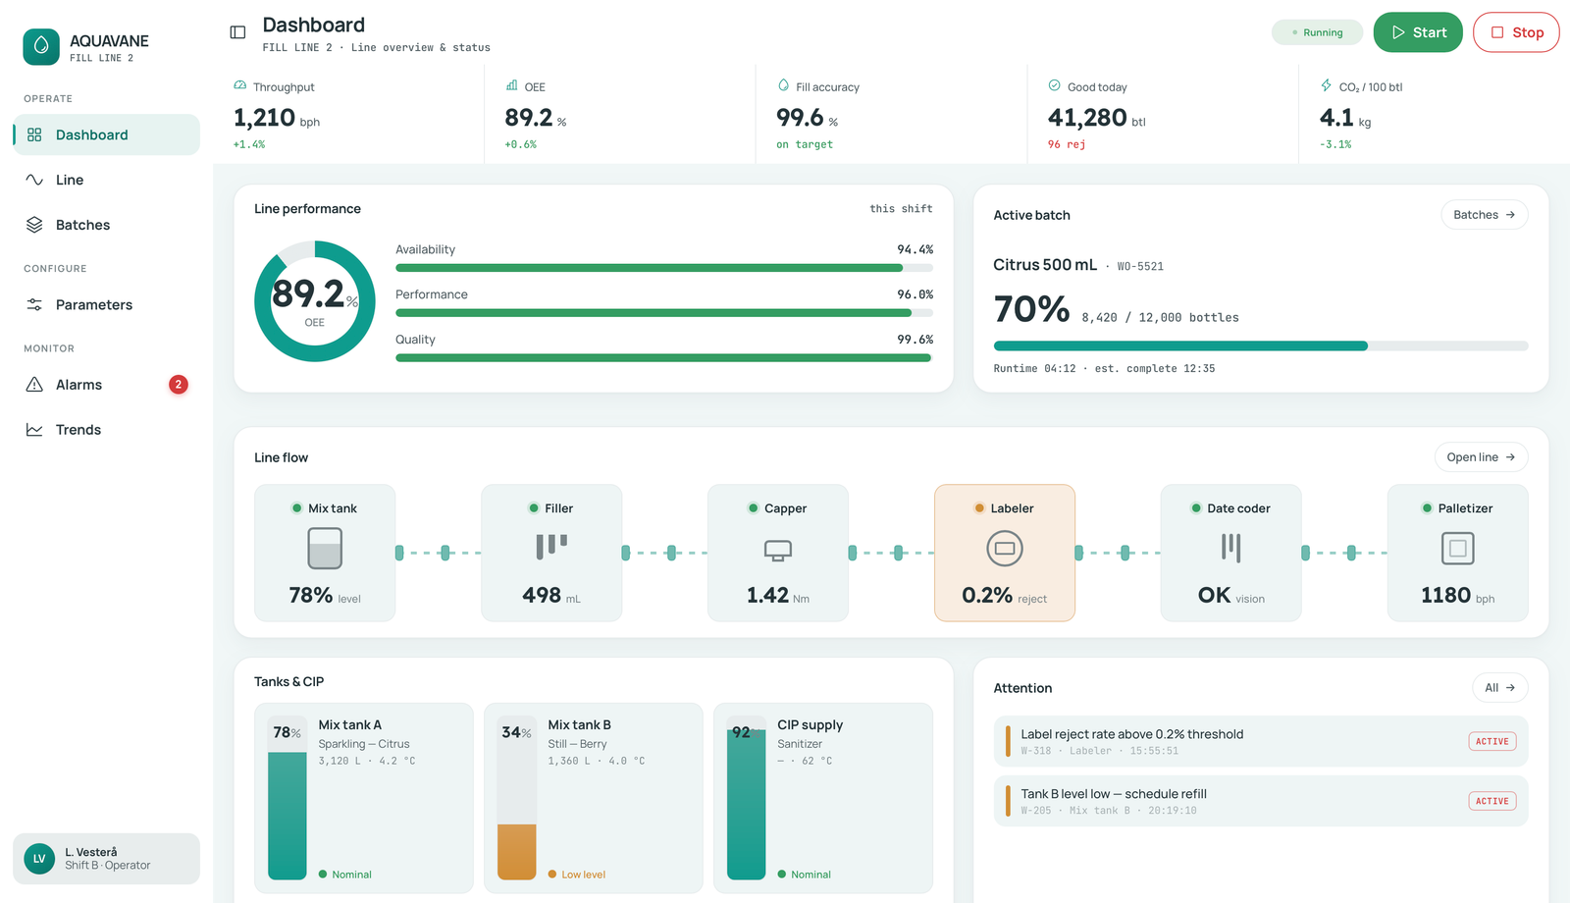The image size is (1570, 903).
Task: Open the Alarms menu item
Action: click(106, 385)
